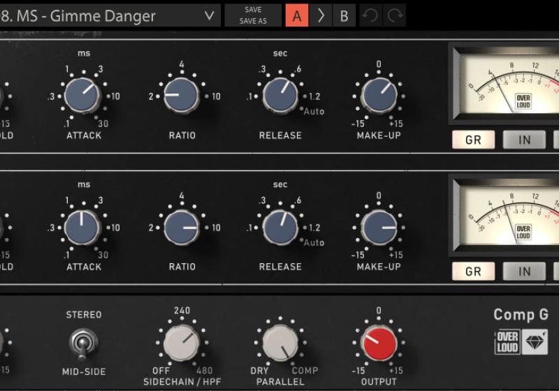This screenshot has height=391, width=559.
Task: Click SAVE AS preset button
Action: (x=253, y=21)
